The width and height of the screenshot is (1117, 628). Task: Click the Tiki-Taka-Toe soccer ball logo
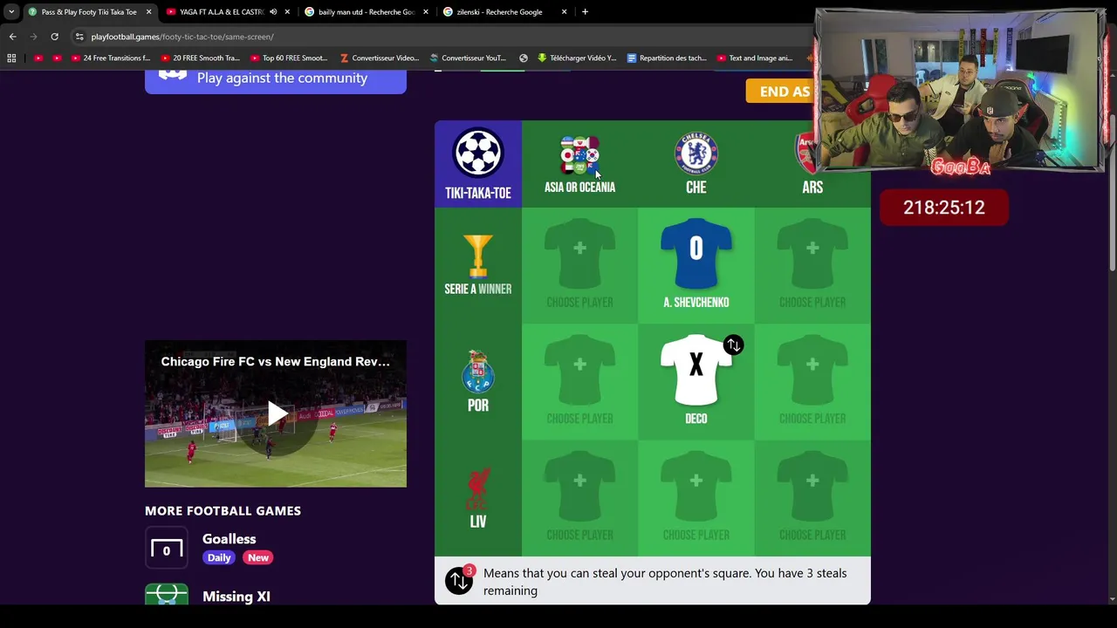pyautogui.click(x=478, y=154)
